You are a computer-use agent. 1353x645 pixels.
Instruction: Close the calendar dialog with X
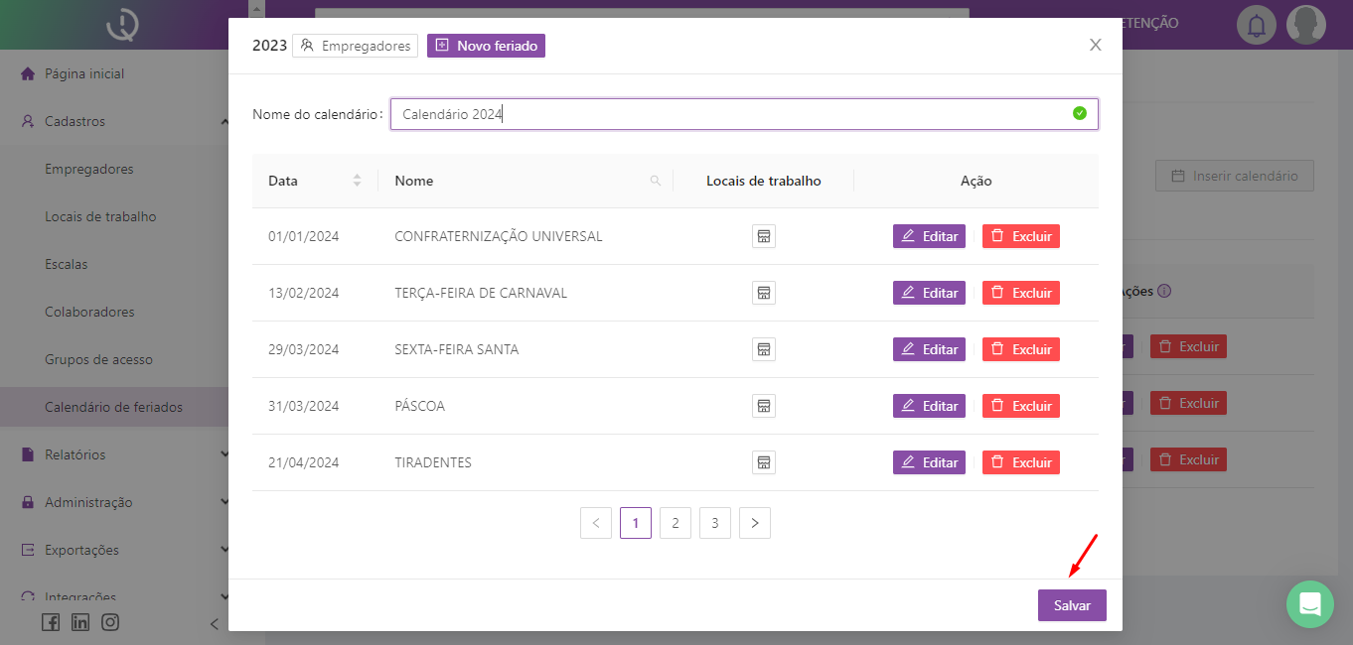pos(1095,45)
